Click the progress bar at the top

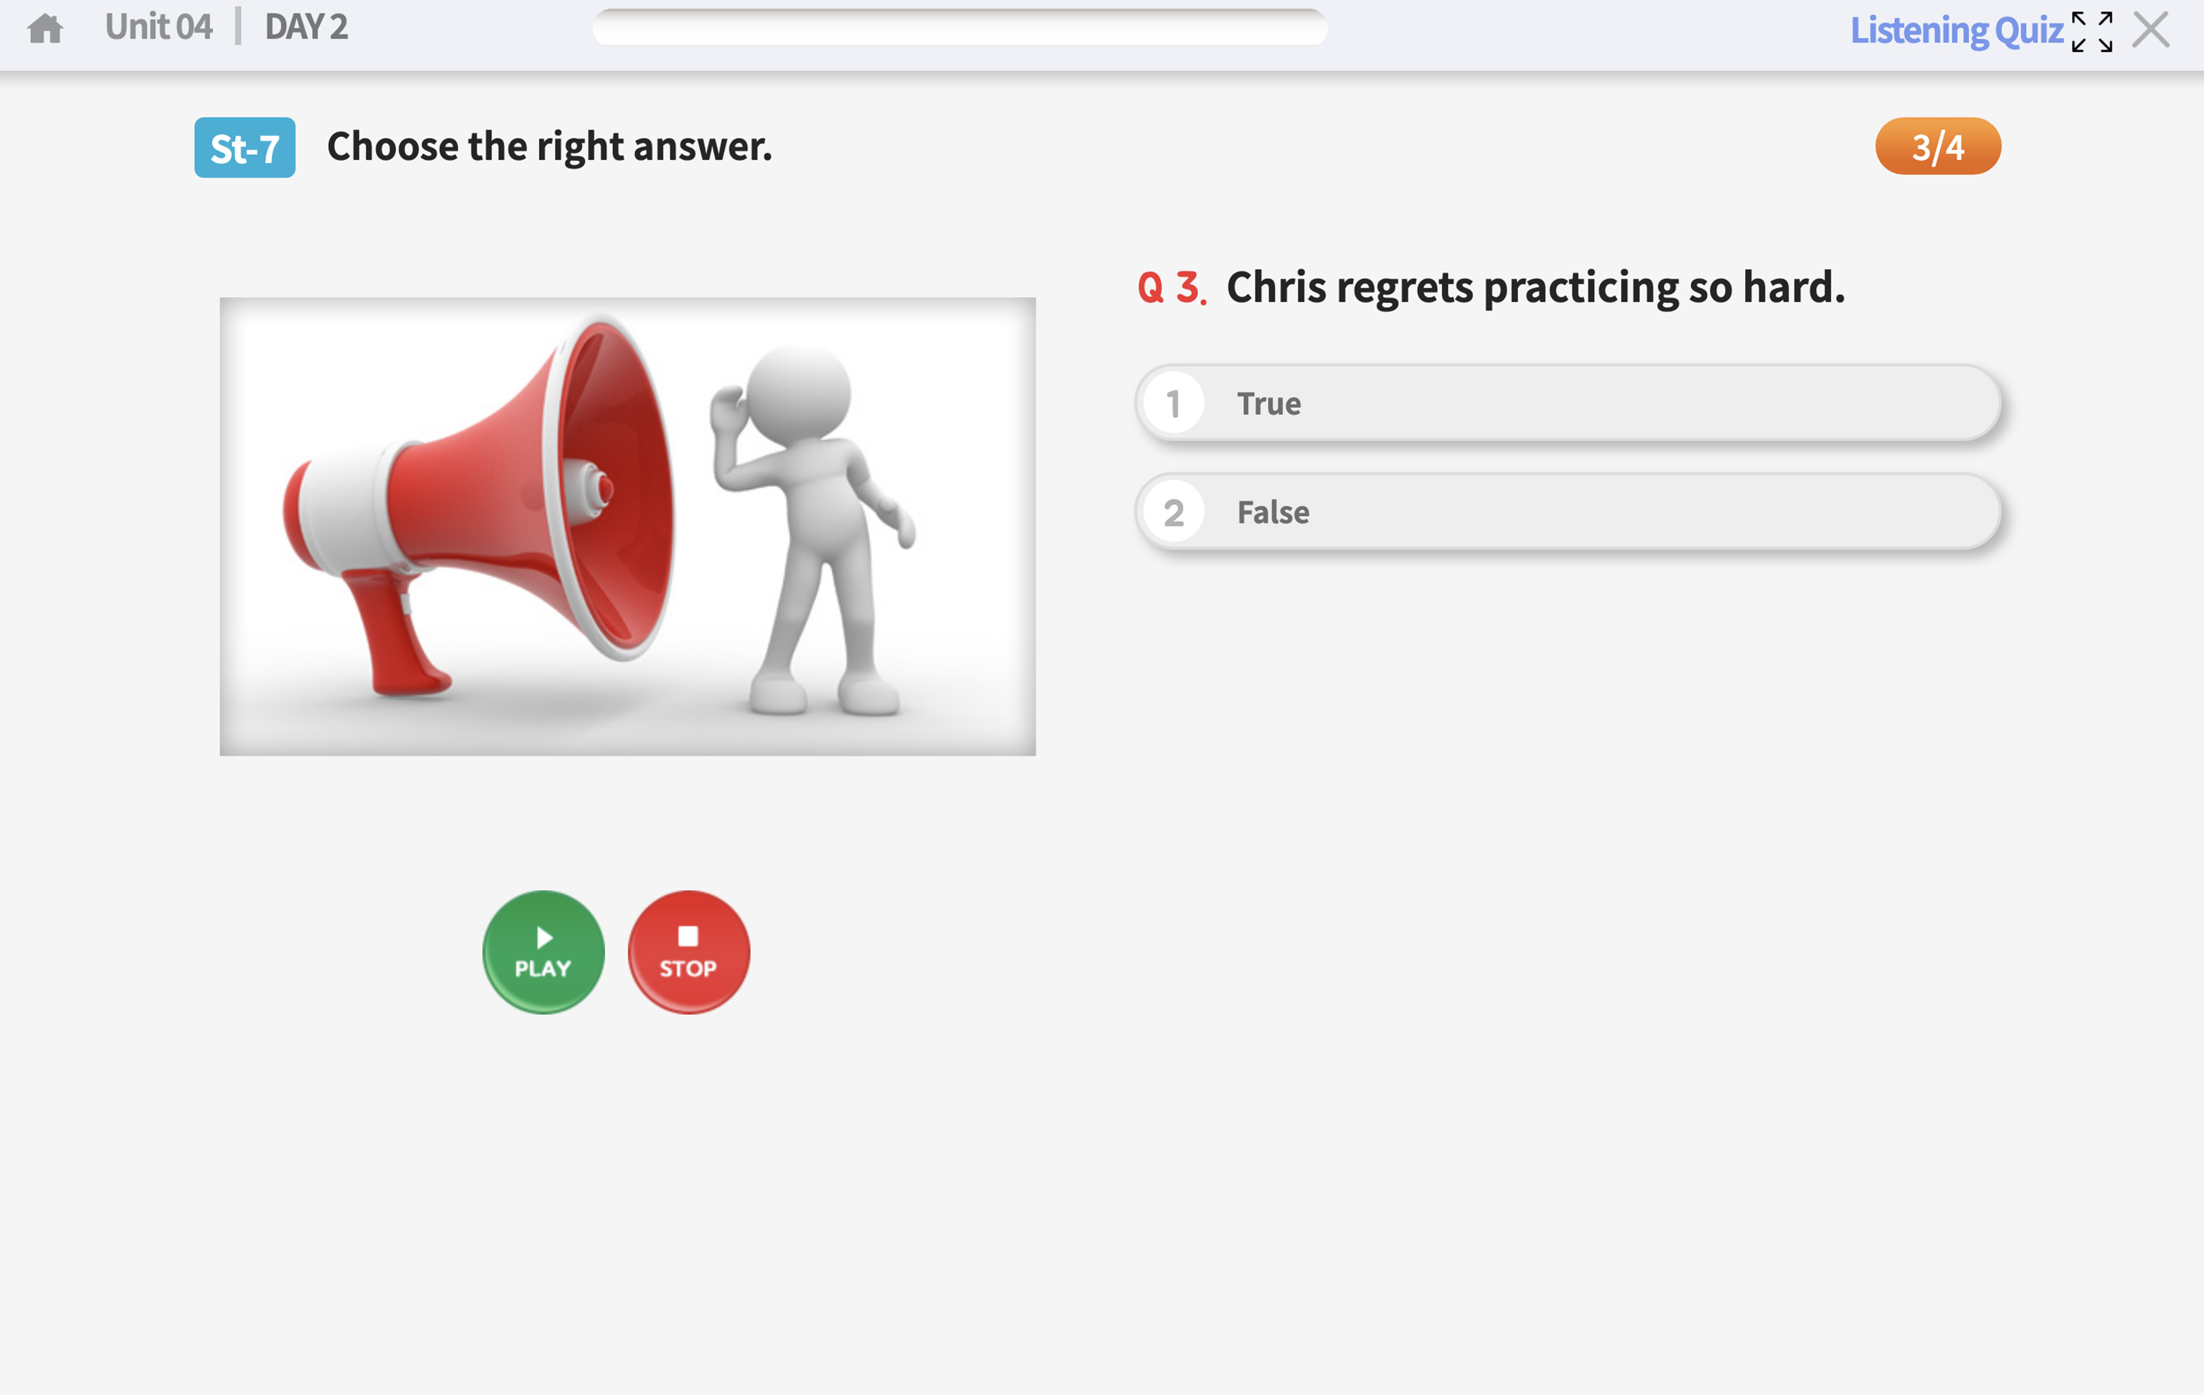(x=959, y=27)
